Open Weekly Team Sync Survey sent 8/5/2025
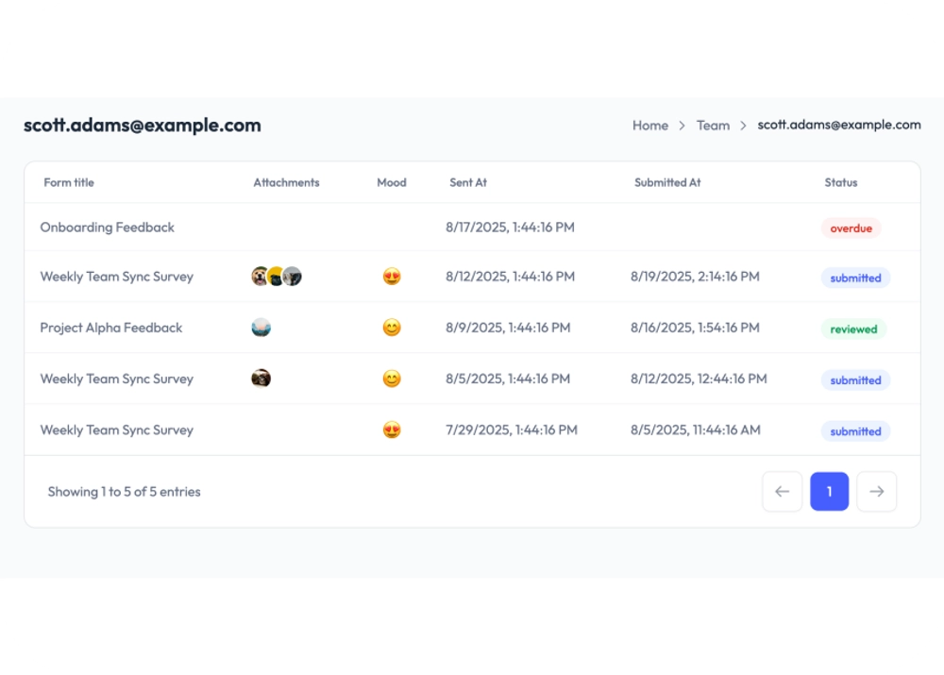The width and height of the screenshot is (944, 675). 116,379
